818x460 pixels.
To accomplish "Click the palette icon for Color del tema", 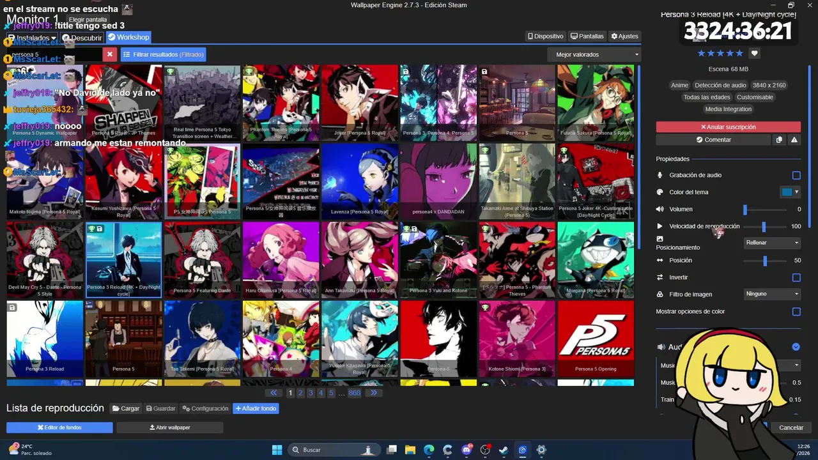I will [660, 192].
